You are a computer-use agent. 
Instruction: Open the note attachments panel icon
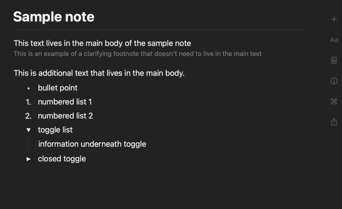tap(334, 60)
